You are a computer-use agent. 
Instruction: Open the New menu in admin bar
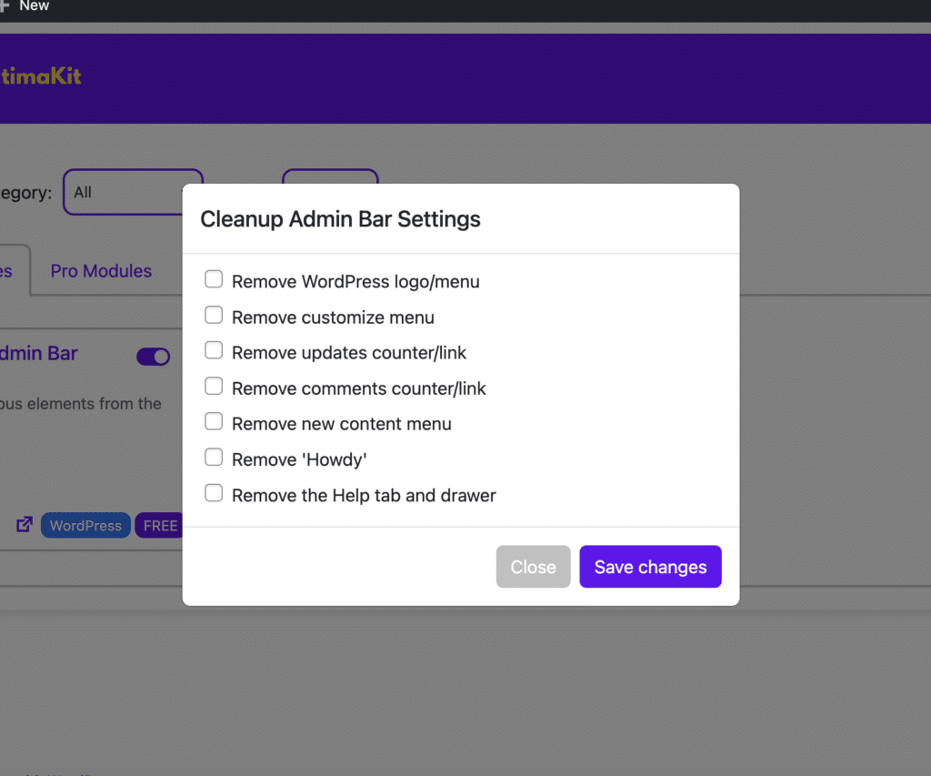(34, 6)
